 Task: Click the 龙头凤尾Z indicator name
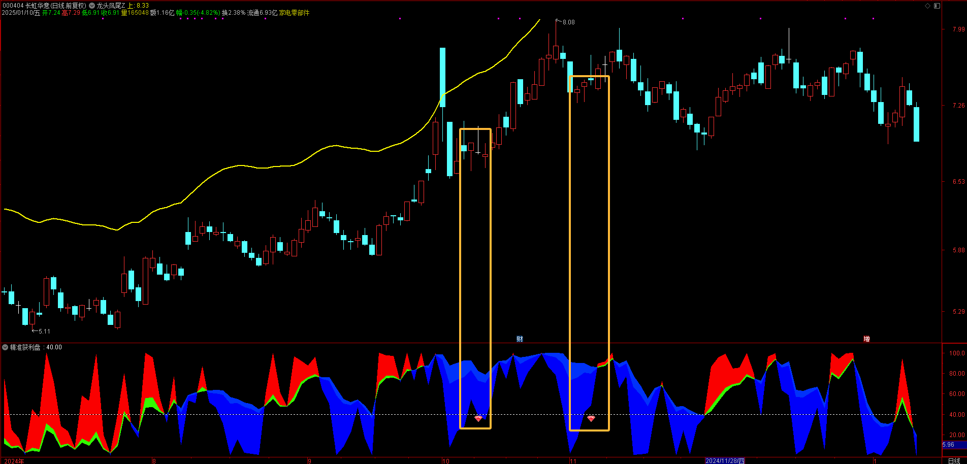[111, 6]
